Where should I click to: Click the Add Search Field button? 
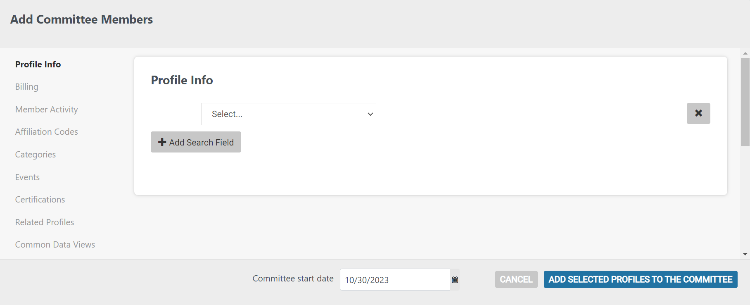click(x=196, y=142)
